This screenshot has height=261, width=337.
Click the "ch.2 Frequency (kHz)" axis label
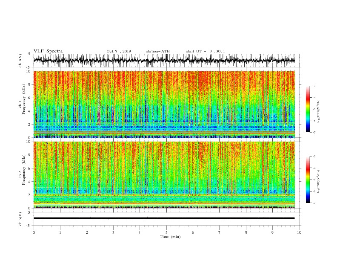pos(21,170)
